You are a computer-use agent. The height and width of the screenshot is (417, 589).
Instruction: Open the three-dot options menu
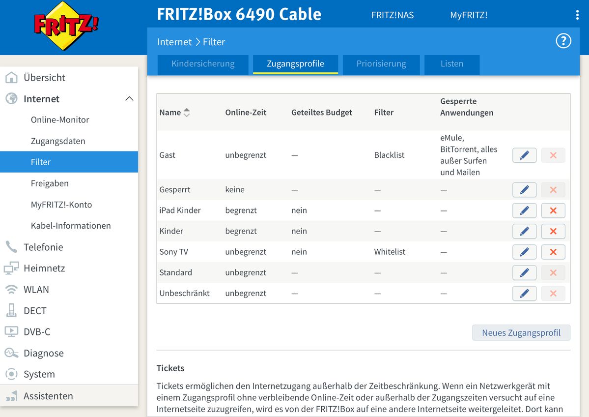tap(577, 15)
